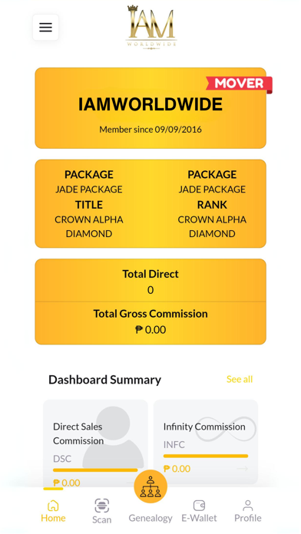The height and width of the screenshot is (534, 301).
Task: Tap the IAM Worldwide logo
Action: tap(151, 28)
